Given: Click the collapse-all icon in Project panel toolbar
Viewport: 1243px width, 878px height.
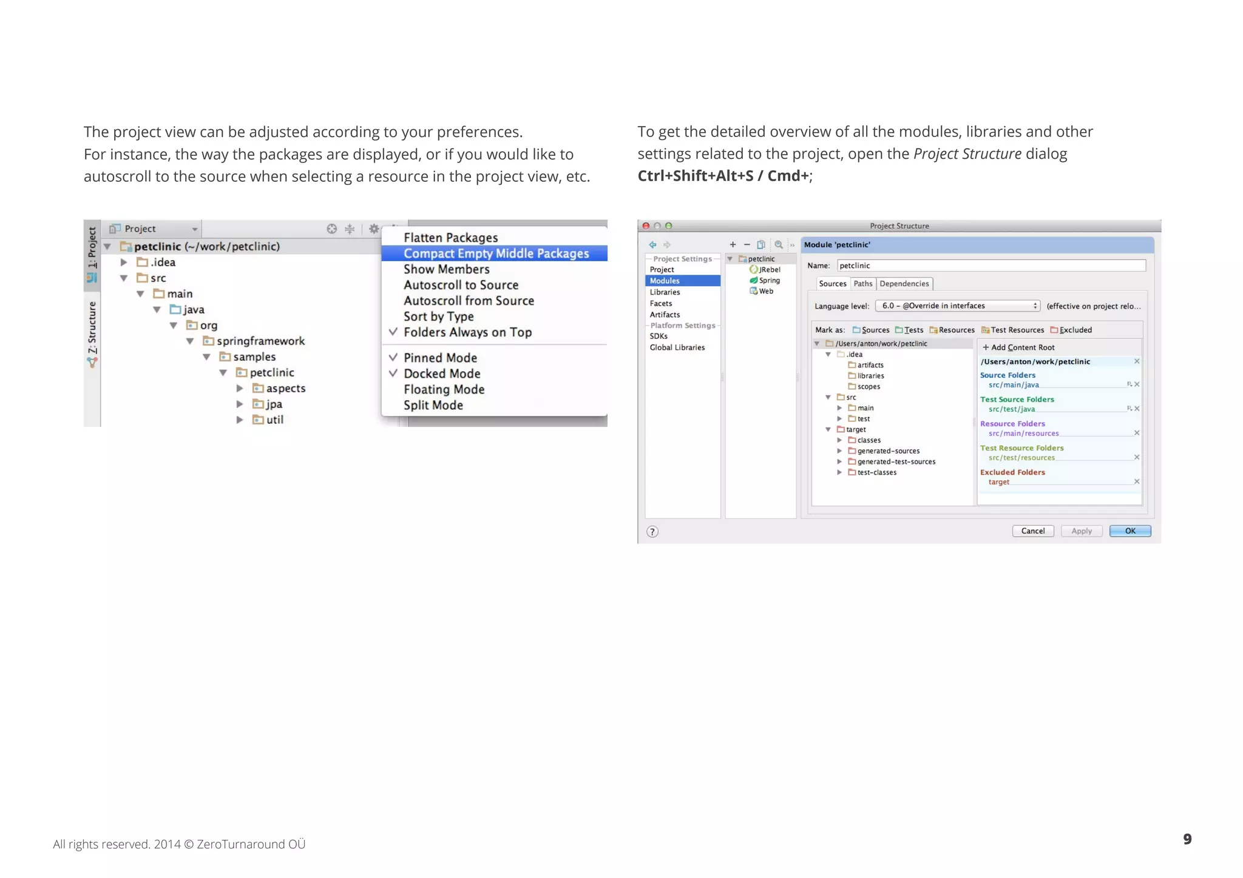Looking at the screenshot, I should point(350,229).
